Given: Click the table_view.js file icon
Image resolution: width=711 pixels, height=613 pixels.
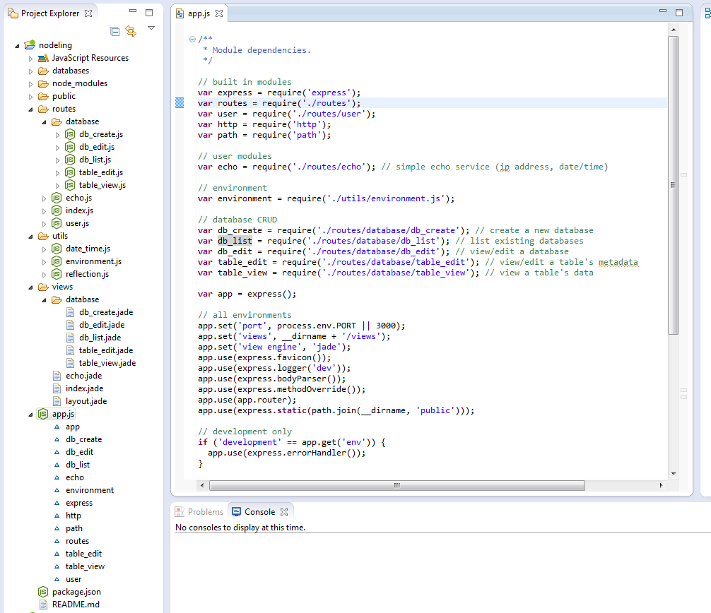Looking at the screenshot, I should (70, 185).
